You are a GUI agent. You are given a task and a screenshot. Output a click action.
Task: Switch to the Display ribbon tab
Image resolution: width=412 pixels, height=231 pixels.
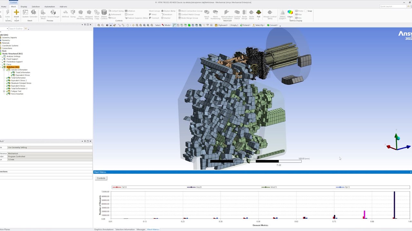(x=24, y=6)
